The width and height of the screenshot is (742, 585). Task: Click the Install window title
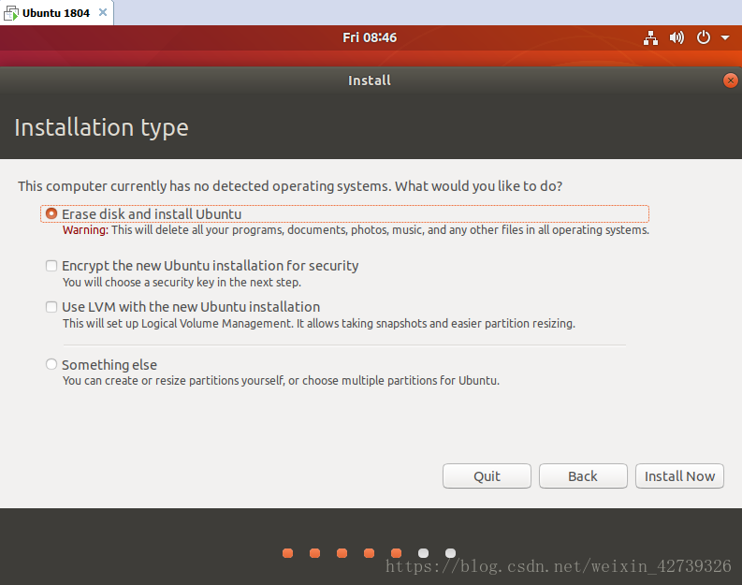point(370,80)
